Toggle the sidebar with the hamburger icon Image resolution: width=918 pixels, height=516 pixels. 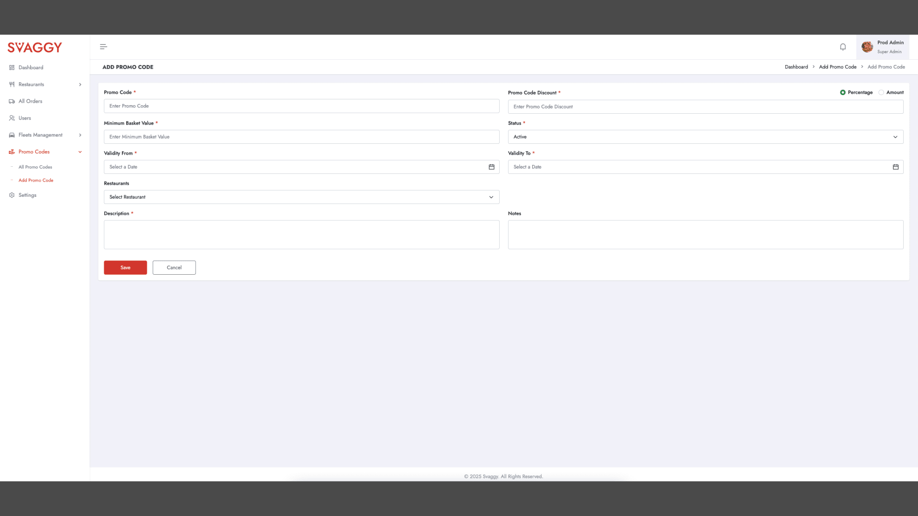[x=103, y=46]
